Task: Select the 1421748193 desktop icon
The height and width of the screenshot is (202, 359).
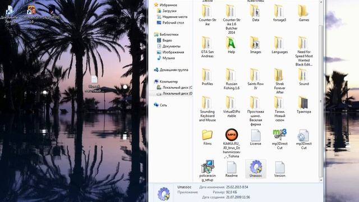Action: click(52, 12)
